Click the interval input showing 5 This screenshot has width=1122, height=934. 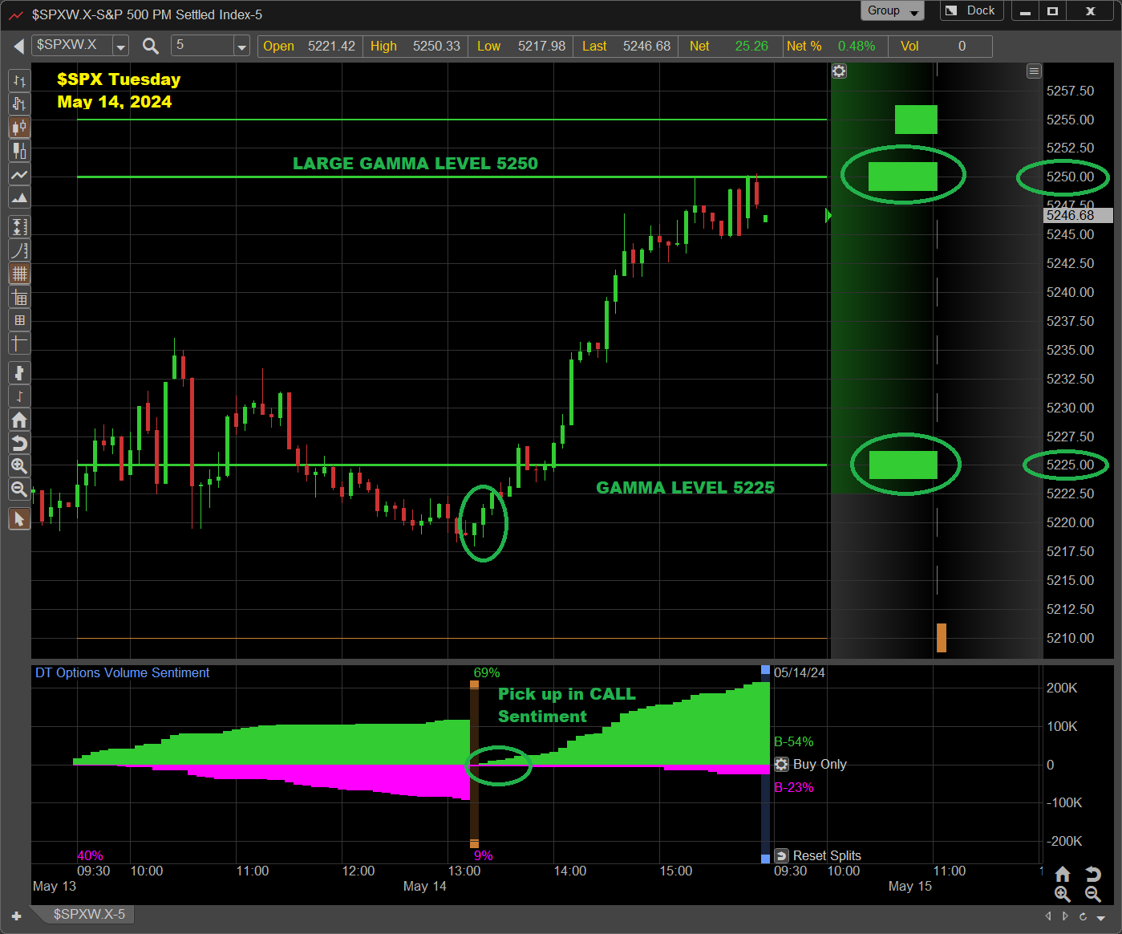(203, 46)
